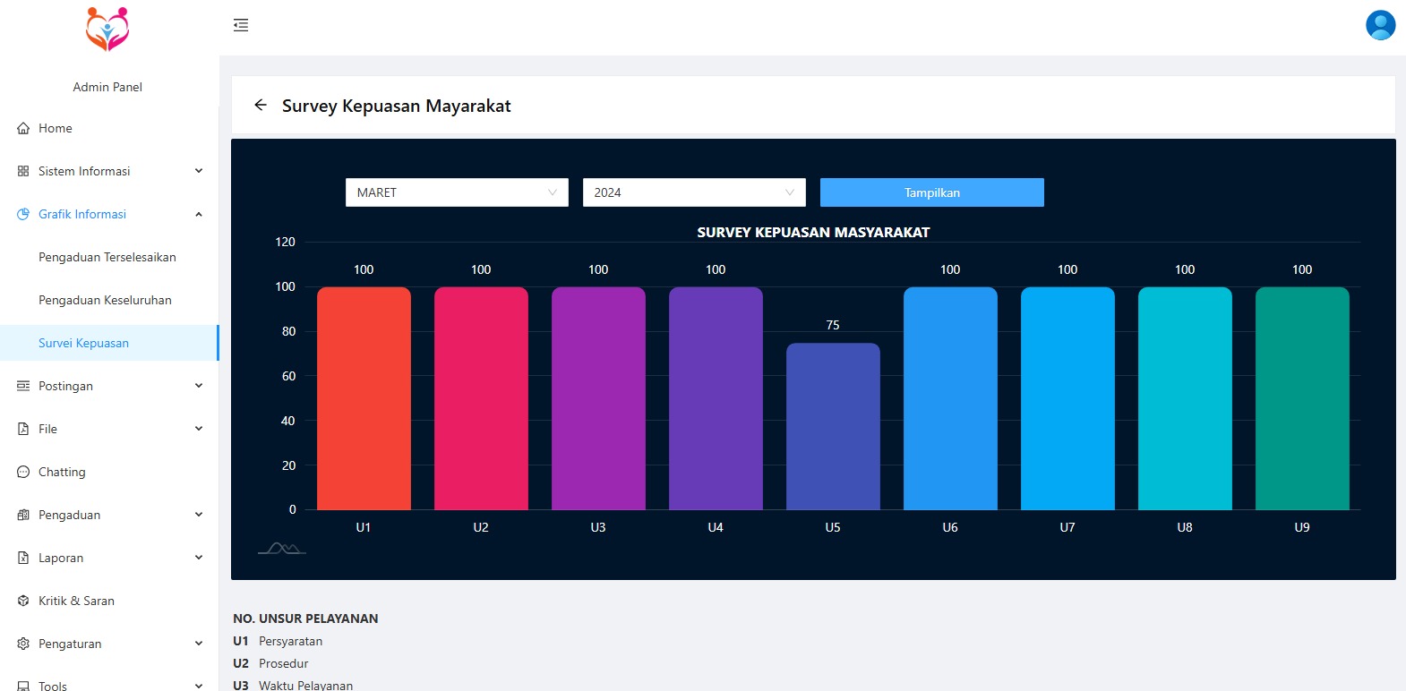Click the Grafik Informasi menu label
Viewport: 1406px width, 691px height.
(82, 214)
